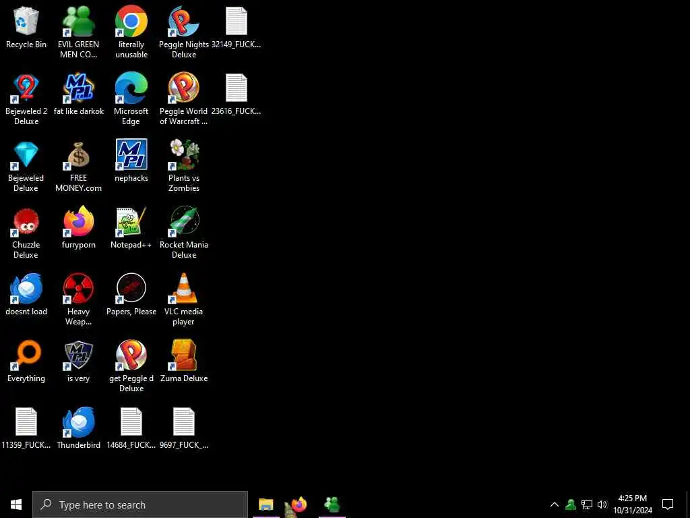Select the Bejeweled Deluxe diamond shortcut
This screenshot has height=518, width=690.
26,166
